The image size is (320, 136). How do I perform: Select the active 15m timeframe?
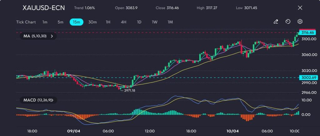pos(76,22)
